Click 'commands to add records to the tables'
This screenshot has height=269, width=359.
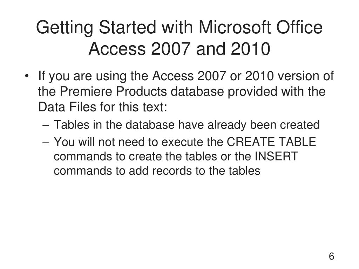(x=157, y=171)
